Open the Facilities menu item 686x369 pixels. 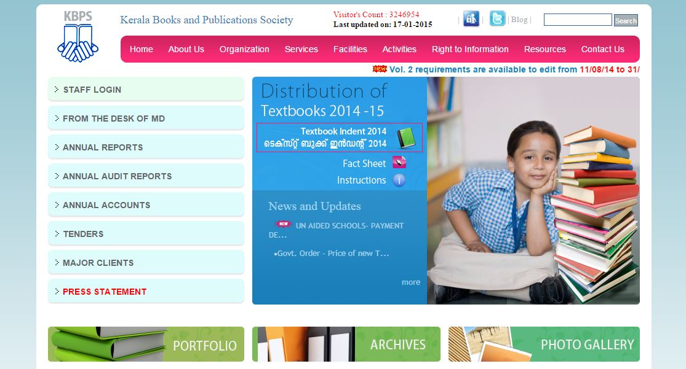pos(350,49)
